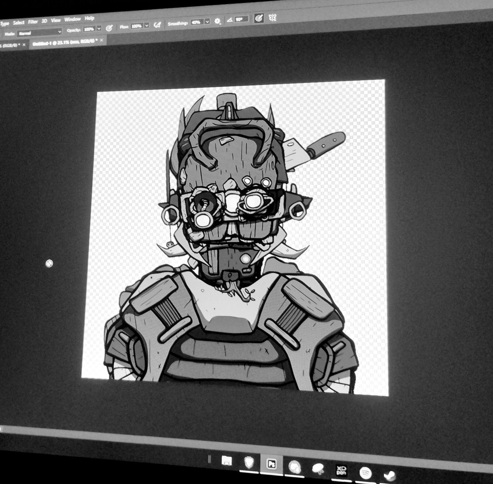Open the Select menu
Viewport: 493px width, 484px height.
19,23
